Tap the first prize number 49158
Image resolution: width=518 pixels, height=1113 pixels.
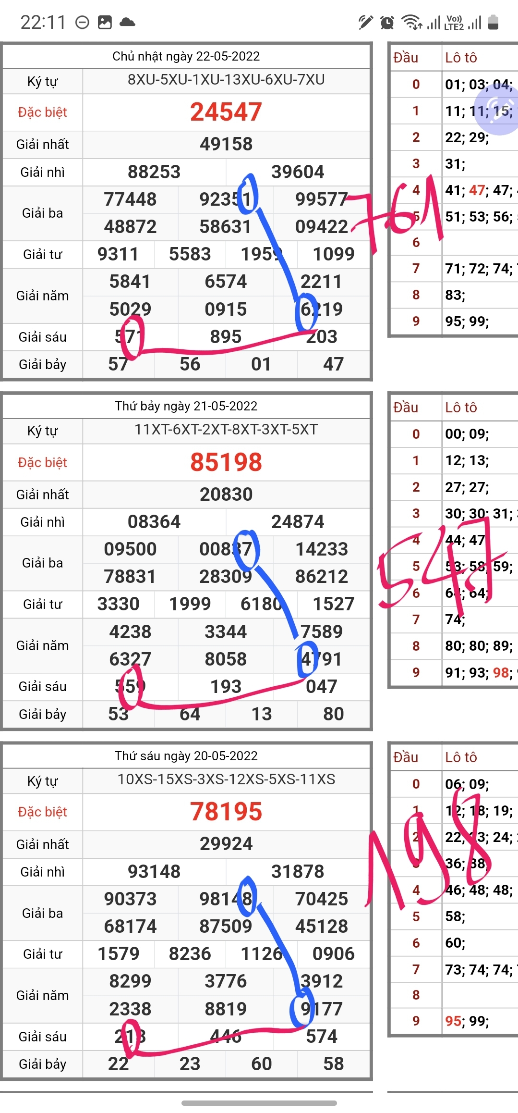(226, 144)
